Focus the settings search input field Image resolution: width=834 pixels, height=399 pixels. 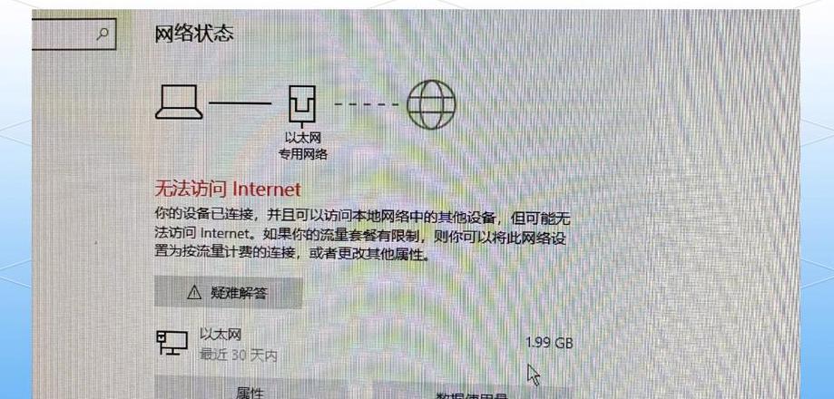pos(74,34)
